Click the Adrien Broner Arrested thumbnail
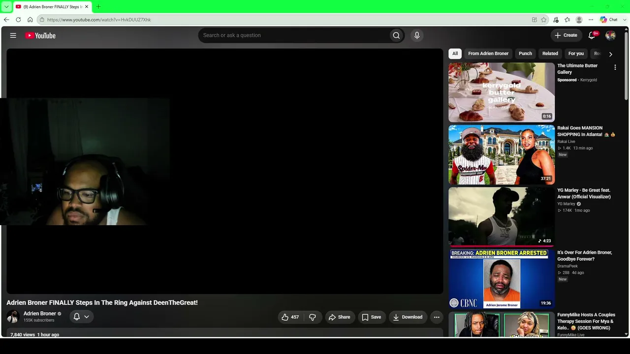This screenshot has width=630, height=354. (x=502, y=279)
